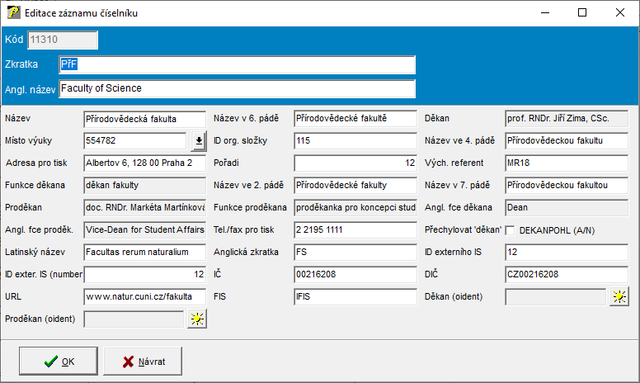Click the Anglická zkratka field FS
The image size is (640, 383).
click(x=355, y=252)
